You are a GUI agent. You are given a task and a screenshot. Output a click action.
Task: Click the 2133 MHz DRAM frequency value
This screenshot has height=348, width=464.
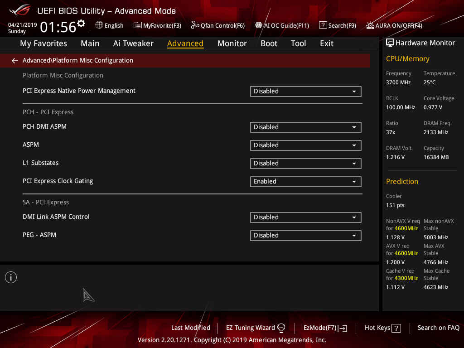435,132
